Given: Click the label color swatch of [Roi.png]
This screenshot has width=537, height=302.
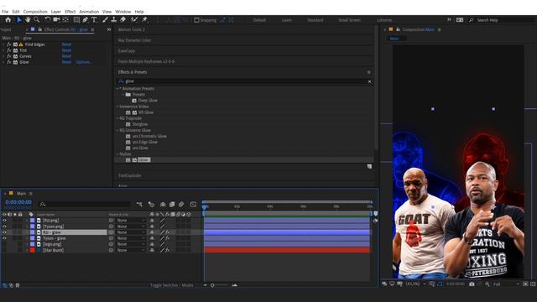Looking at the screenshot, I should pos(32,221).
